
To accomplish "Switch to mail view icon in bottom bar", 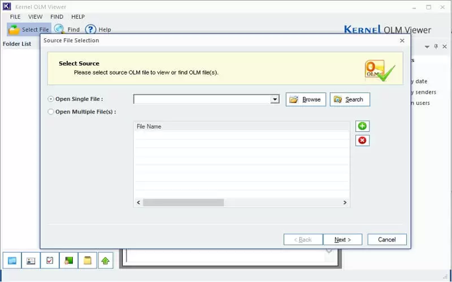I will coord(12,261).
